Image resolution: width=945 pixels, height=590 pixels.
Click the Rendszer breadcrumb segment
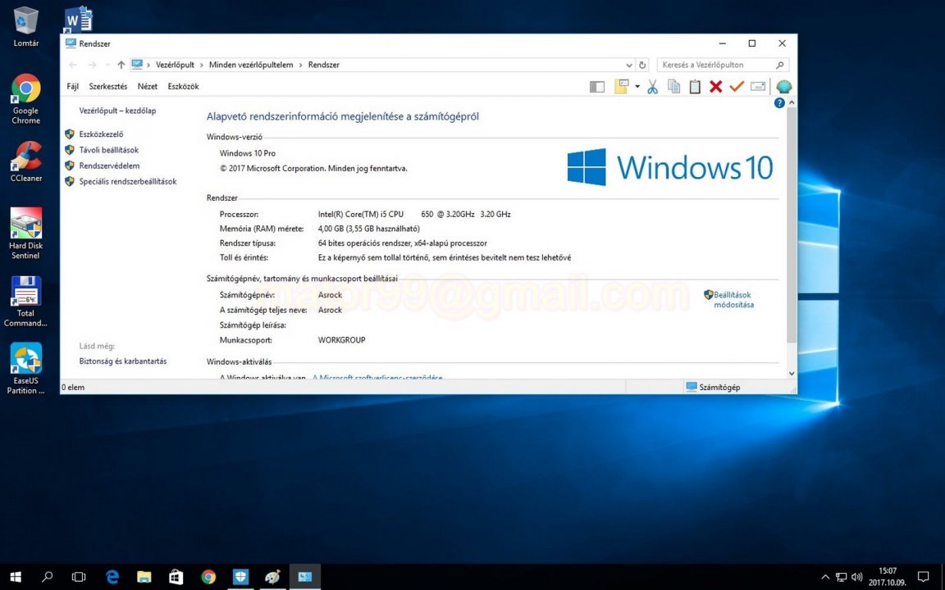[324, 65]
